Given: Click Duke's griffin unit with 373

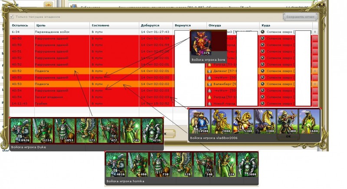Looking at the screenshot, I should click(x=86, y=130).
